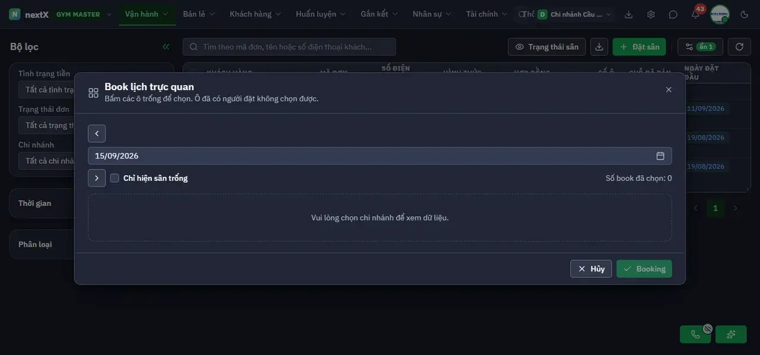
Task: Go to page 1 in pagination
Action: [x=715, y=208]
